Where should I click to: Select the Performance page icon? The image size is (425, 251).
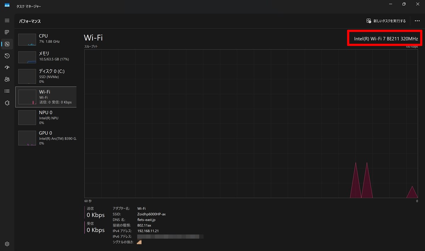(x=7, y=44)
